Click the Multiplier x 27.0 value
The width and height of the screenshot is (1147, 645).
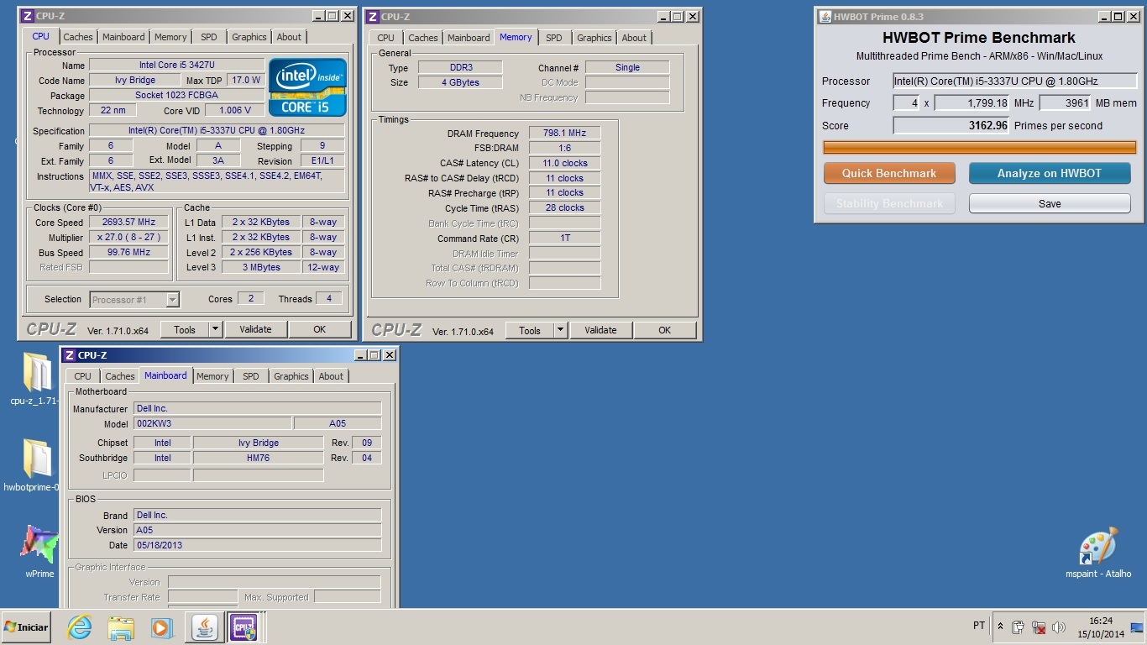pos(129,238)
